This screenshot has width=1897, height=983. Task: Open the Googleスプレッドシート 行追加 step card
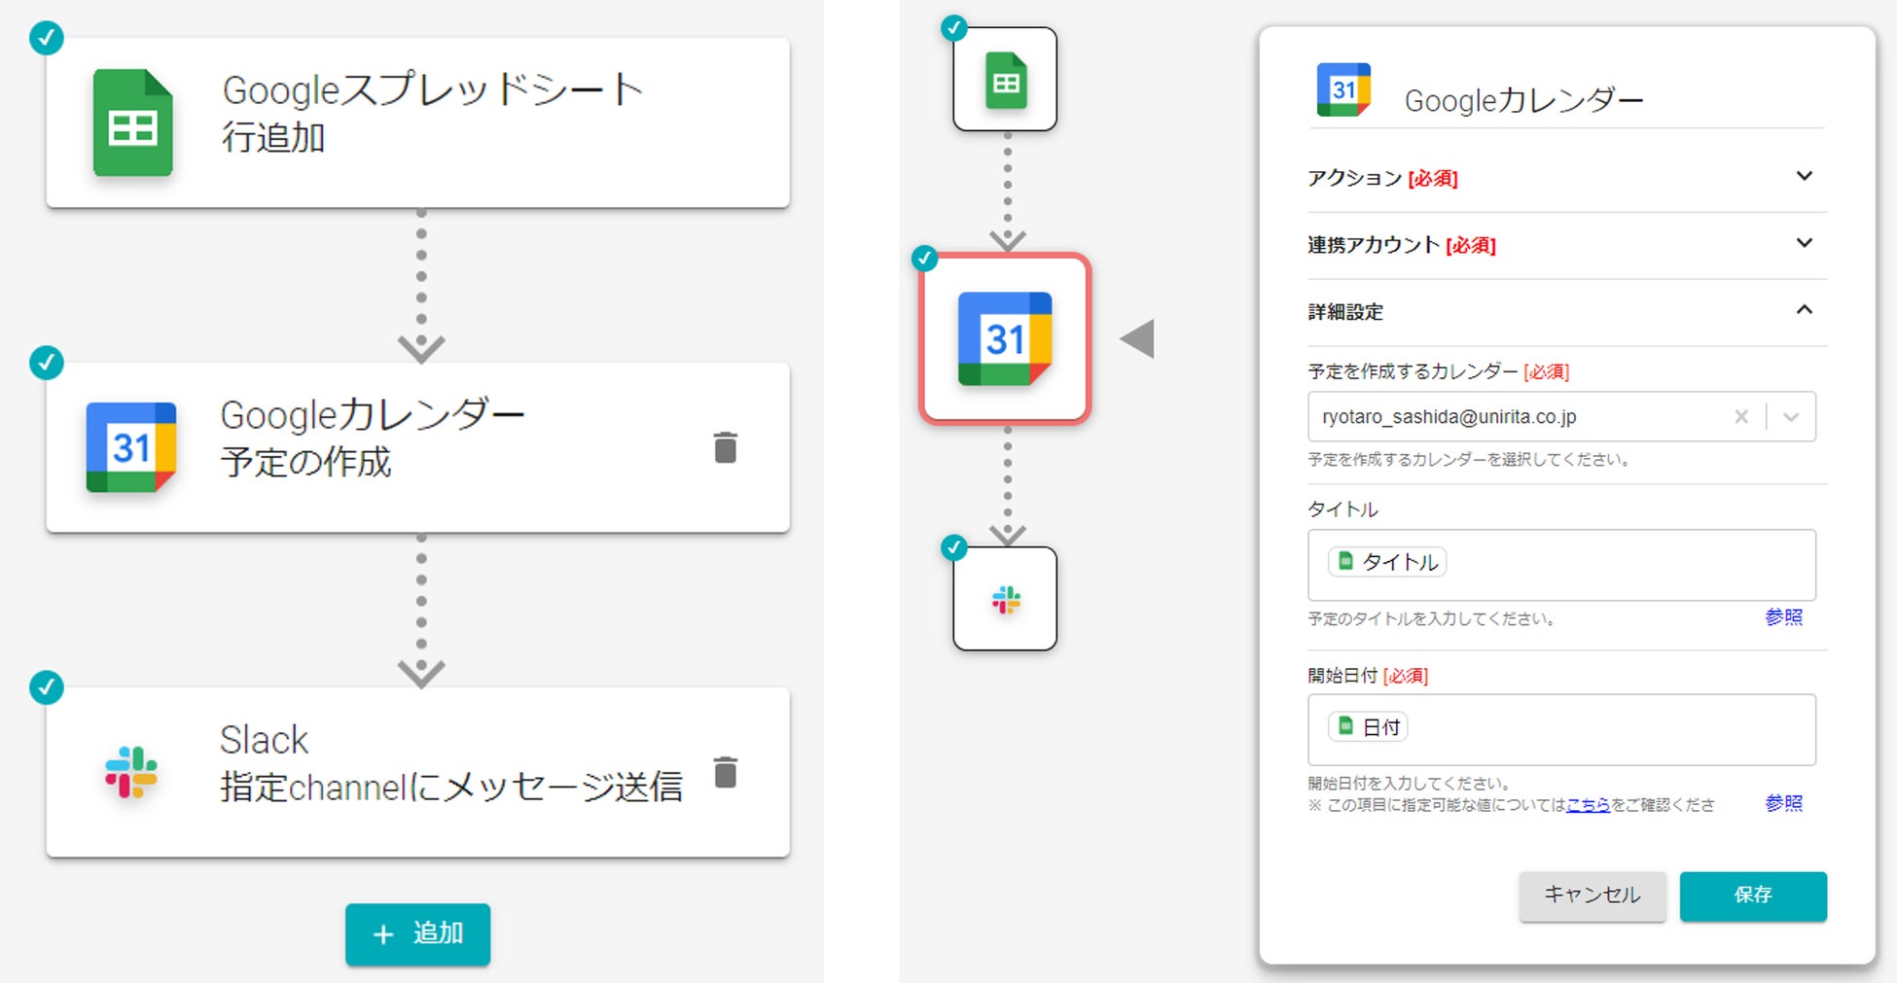coord(417,123)
